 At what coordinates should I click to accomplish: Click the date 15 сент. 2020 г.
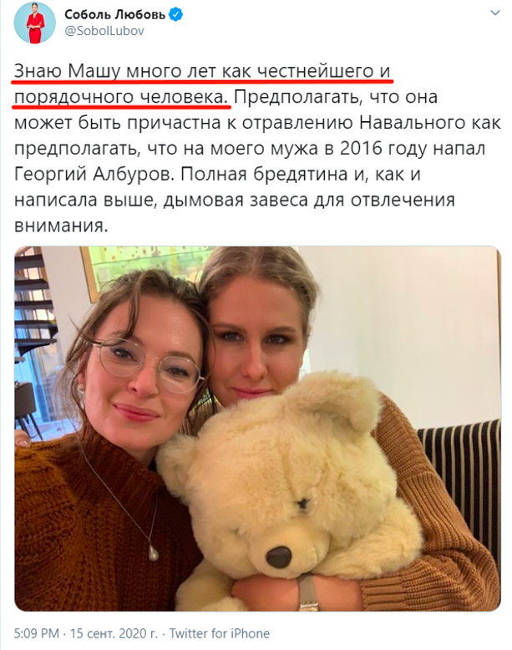tap(114, 633)
